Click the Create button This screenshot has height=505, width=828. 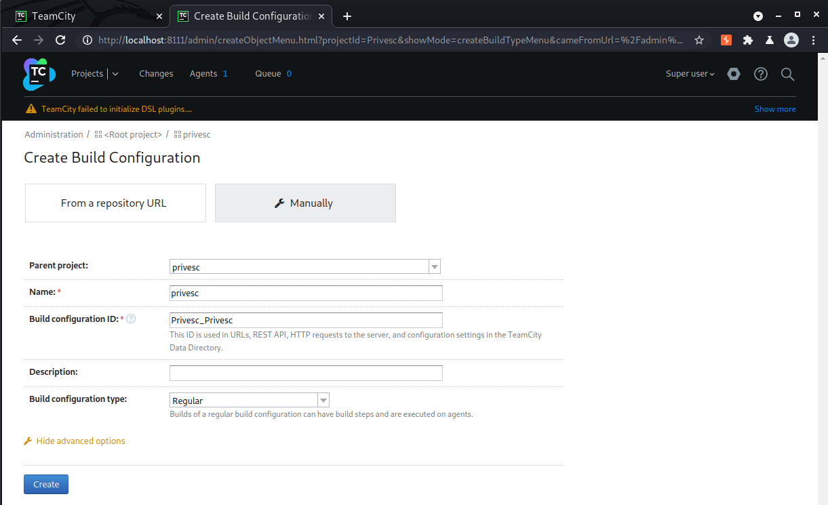[46, 484]
